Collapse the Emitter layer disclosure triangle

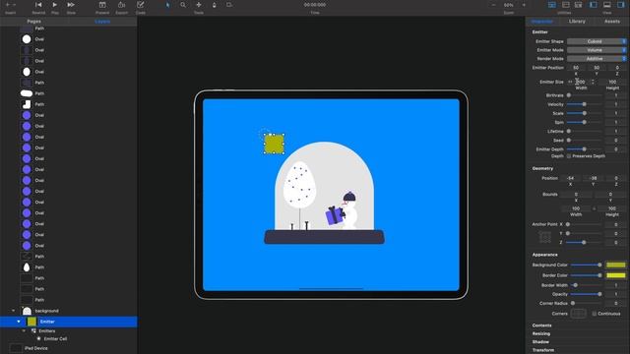point(19,322)
